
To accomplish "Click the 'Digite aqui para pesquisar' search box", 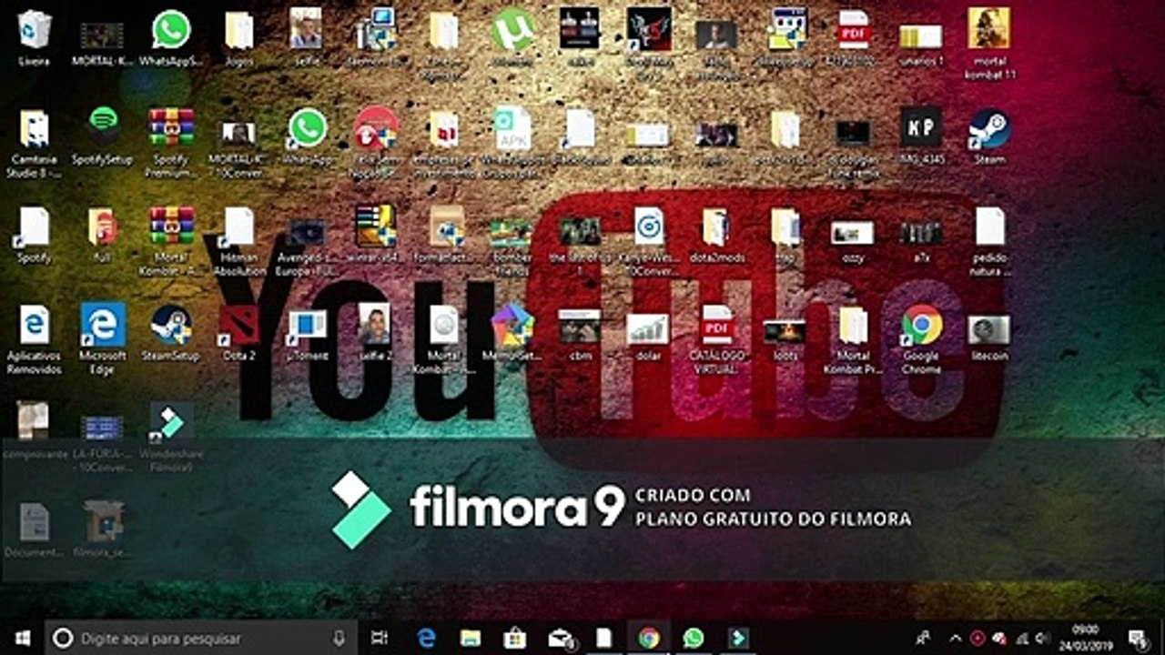I will [200, 638].
